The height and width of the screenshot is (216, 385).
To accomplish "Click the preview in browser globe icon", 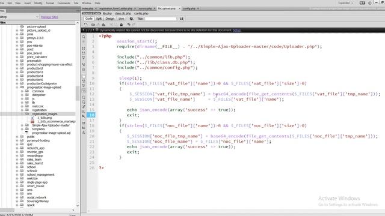I will 132,19.
